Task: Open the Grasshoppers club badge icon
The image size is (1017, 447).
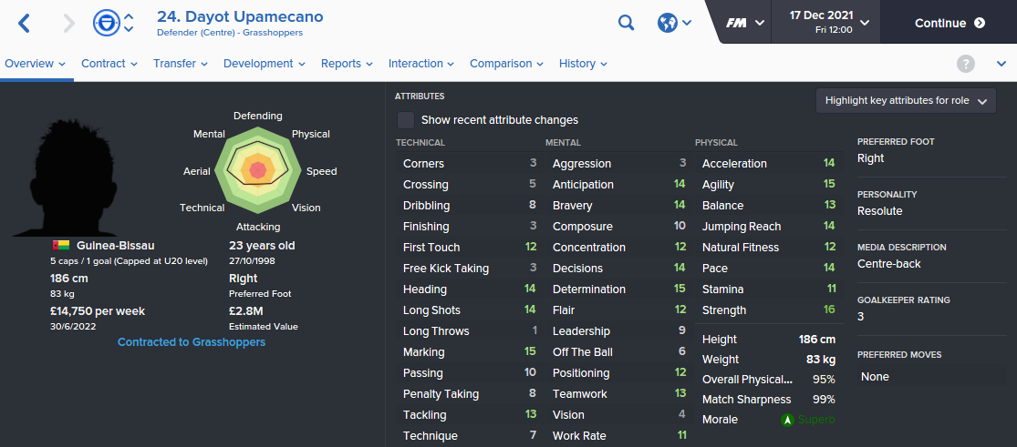Action: 106,23
